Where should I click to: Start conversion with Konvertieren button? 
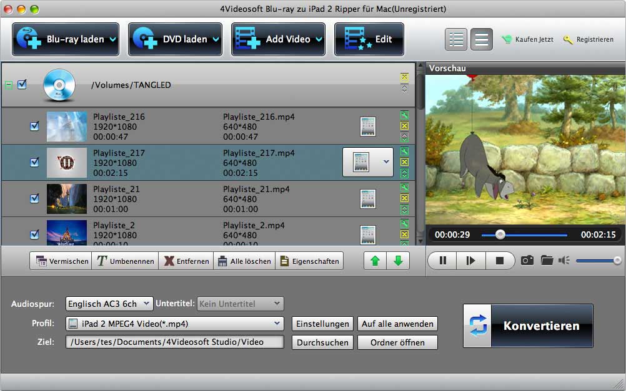[528, 326]
